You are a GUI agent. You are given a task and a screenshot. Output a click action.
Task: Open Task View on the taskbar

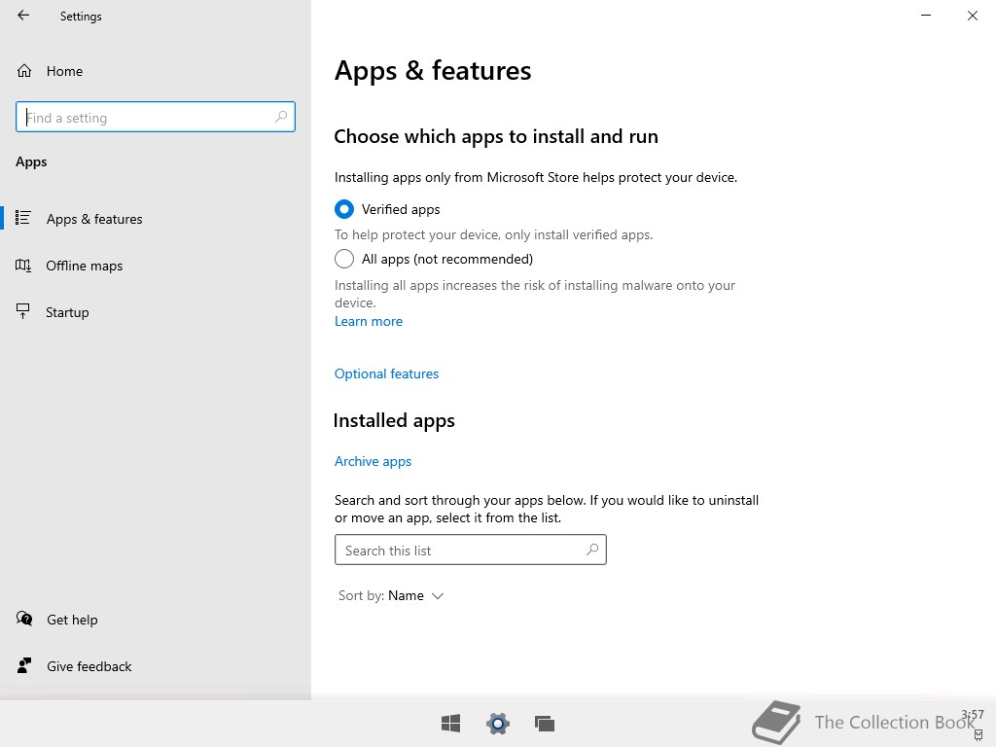pos(545,724)
